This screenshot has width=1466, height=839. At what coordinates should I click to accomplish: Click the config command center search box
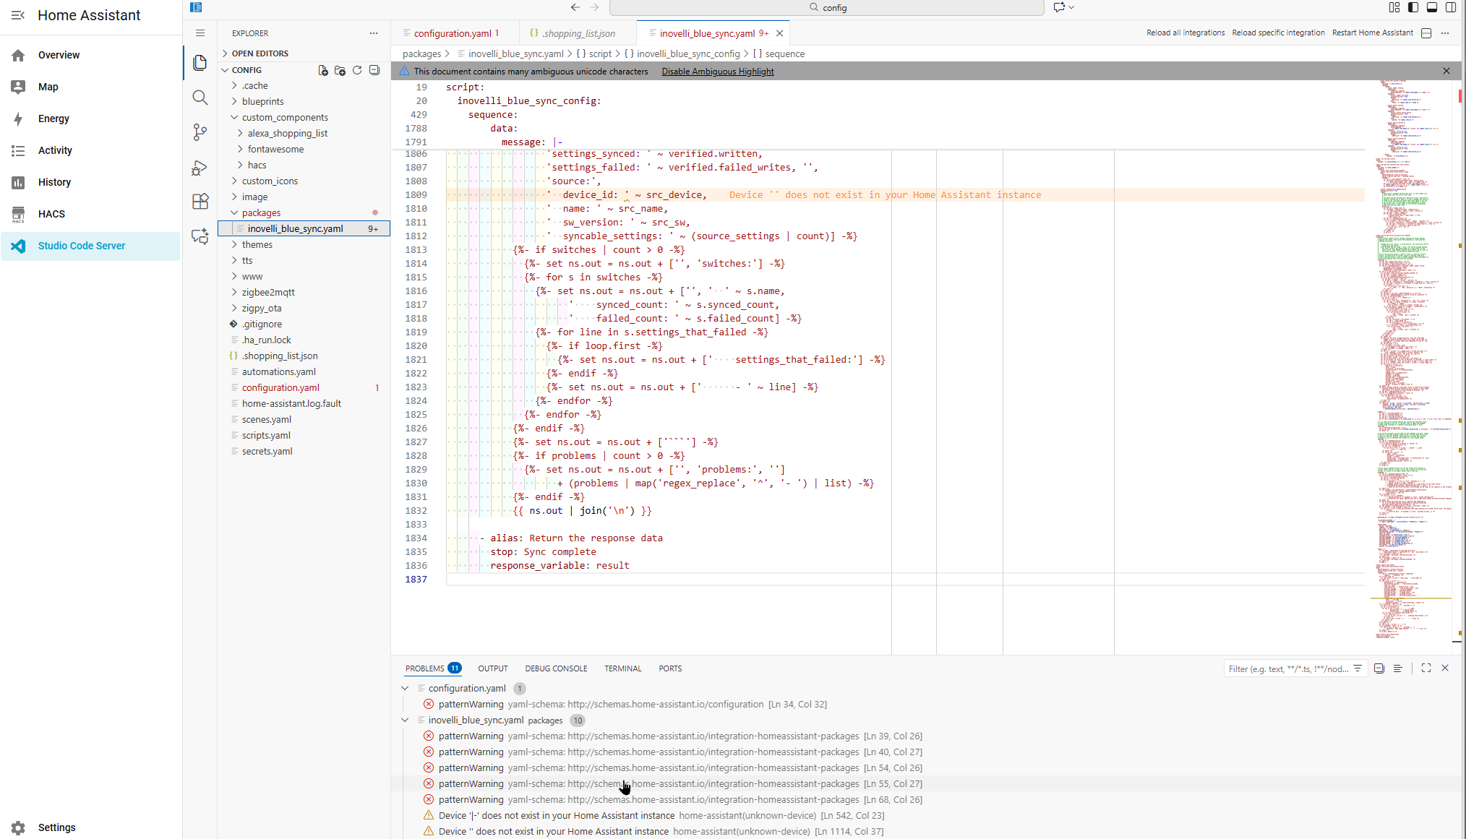point(827,7)
